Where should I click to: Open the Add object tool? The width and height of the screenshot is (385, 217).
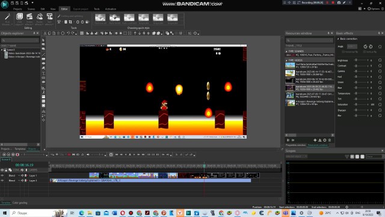coord(19,19)
